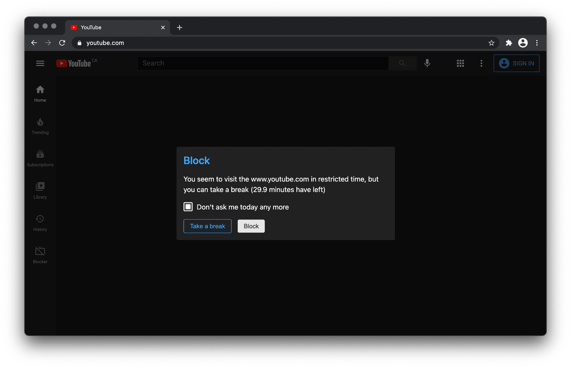Viewport: 571px width, 368px height.
Task: Open watch History from sidebar
Action: (40, 223)
